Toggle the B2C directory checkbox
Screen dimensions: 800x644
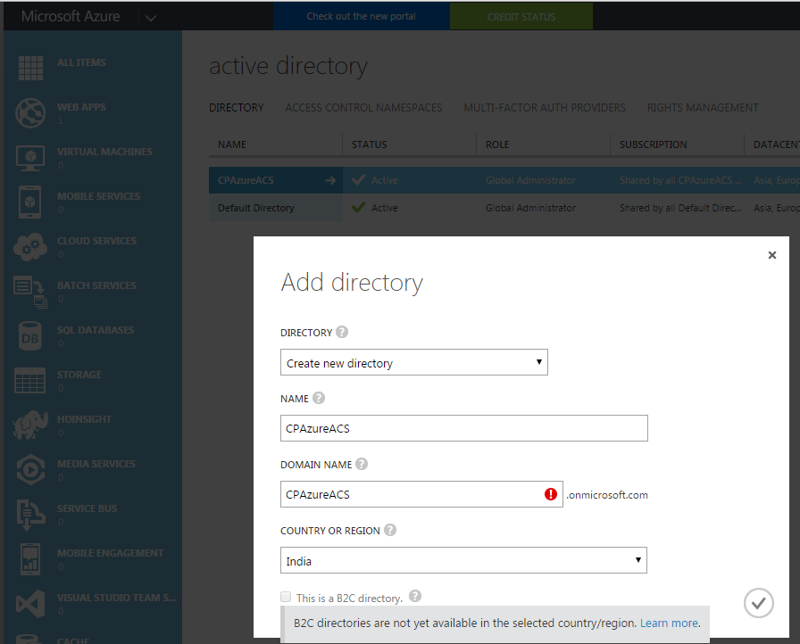click(286, 597)
